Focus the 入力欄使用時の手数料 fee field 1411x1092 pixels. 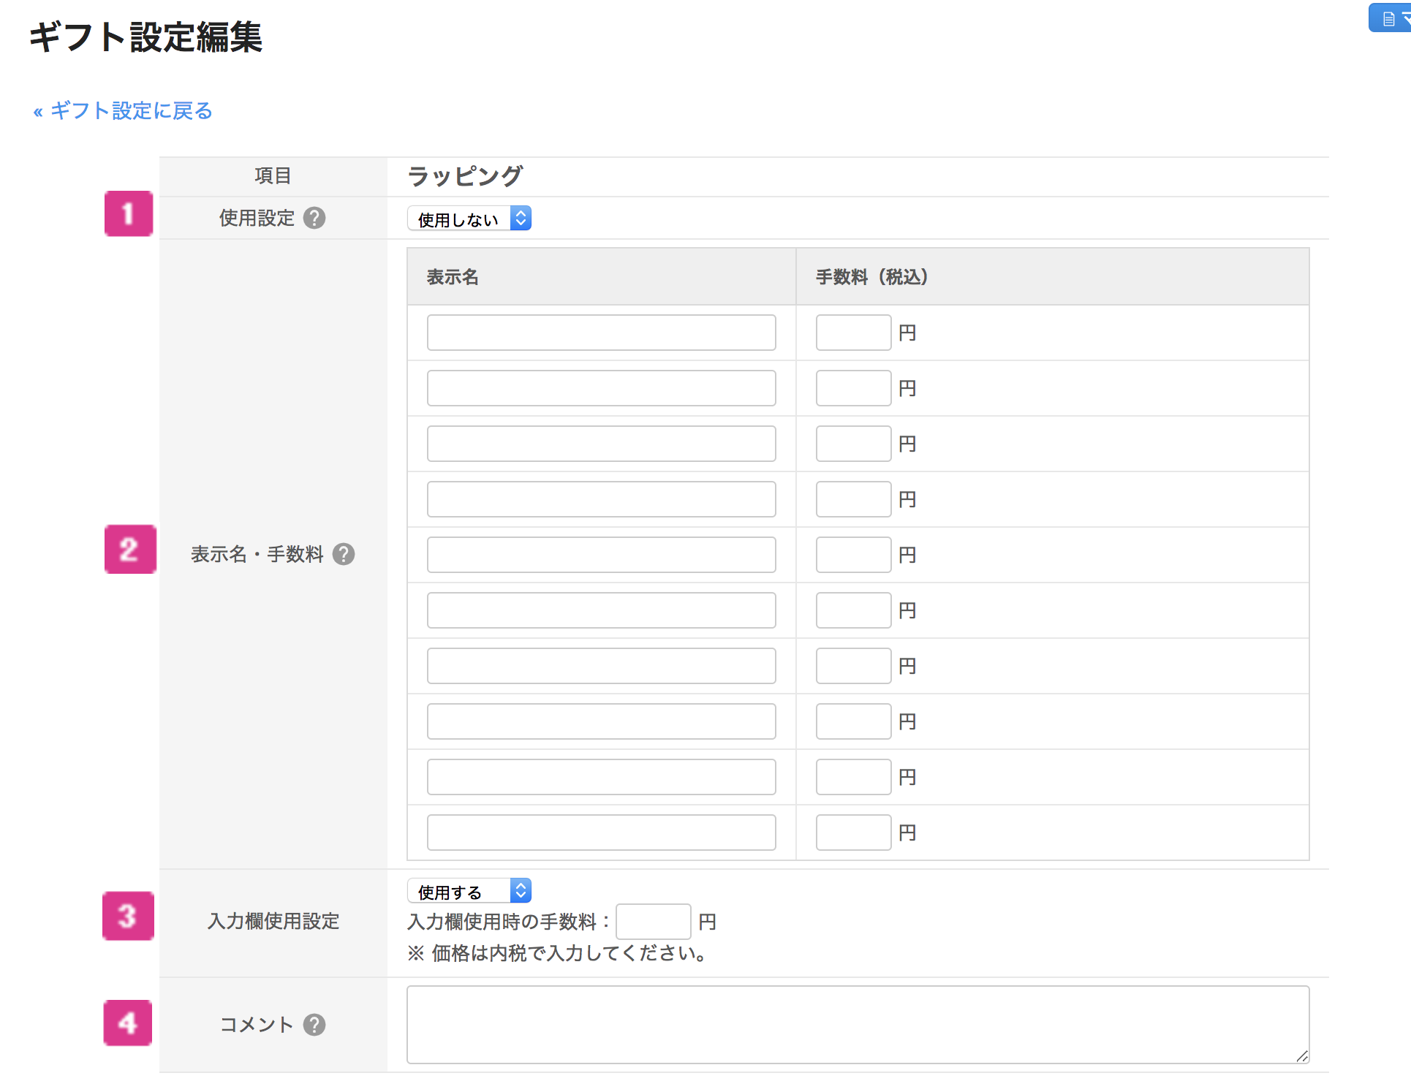coord(653,922)
